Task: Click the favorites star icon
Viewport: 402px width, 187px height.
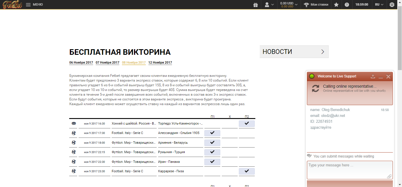Action: click(x=336, y=5)
